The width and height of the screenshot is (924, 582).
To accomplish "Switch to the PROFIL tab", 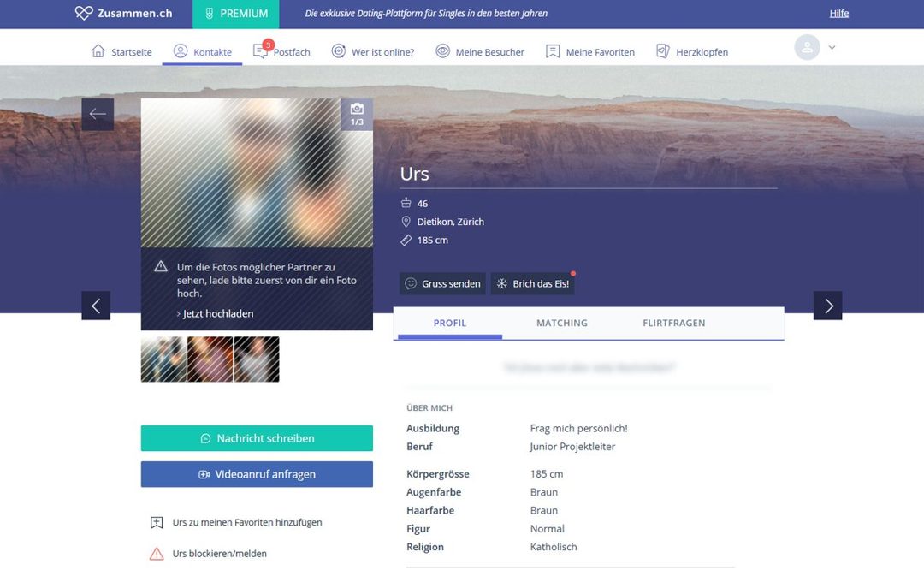I will click(x=450, y=324).
